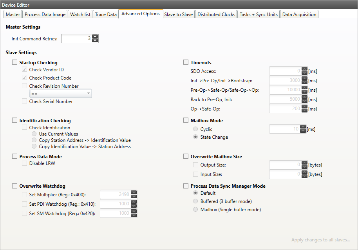Open the Slave to Slave tab
The width and height of the screenshot is (358, 250).
coord(179,14)
